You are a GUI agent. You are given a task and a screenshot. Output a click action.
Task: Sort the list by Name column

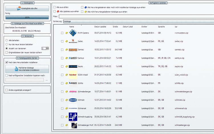72,27
